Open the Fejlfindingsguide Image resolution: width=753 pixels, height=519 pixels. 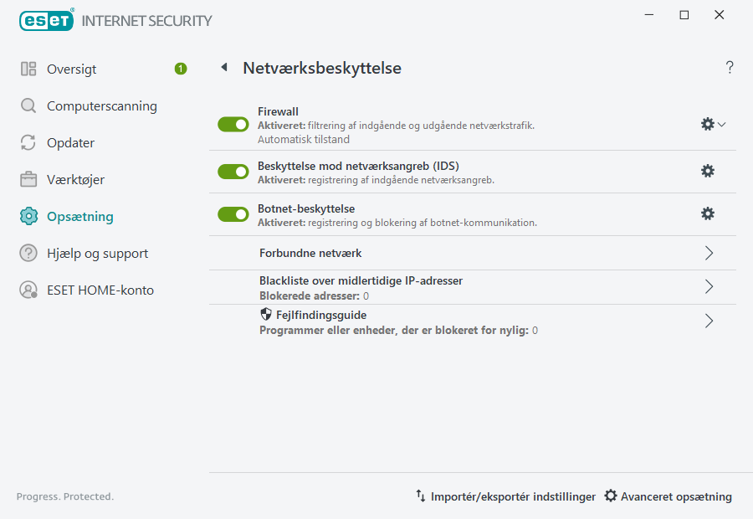click(x=709, y=321)
